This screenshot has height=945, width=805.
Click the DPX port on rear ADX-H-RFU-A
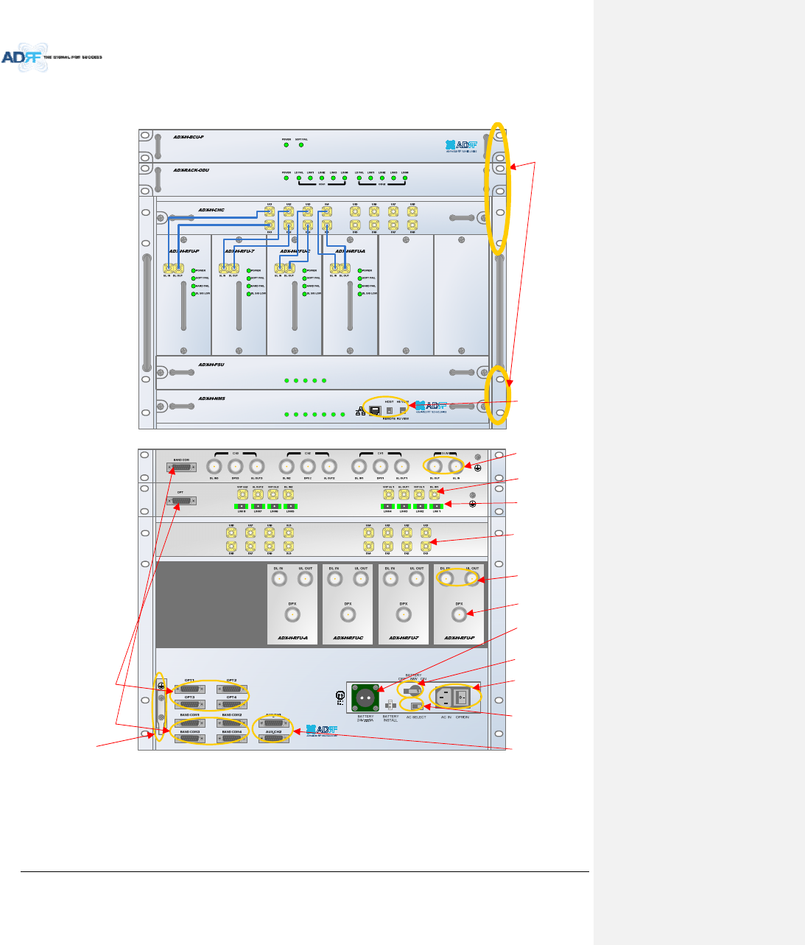coord(292,615)
